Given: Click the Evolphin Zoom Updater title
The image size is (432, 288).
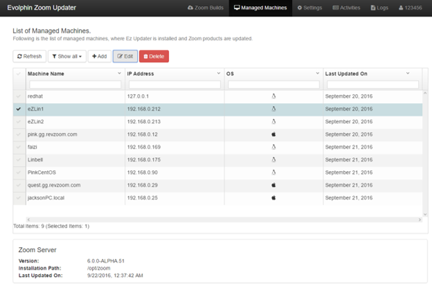Looking at the screenshot, I should coord(42,8).
